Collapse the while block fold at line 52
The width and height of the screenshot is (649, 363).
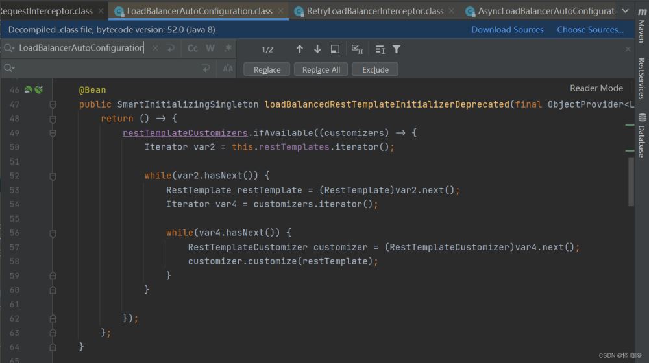point(53,176)
